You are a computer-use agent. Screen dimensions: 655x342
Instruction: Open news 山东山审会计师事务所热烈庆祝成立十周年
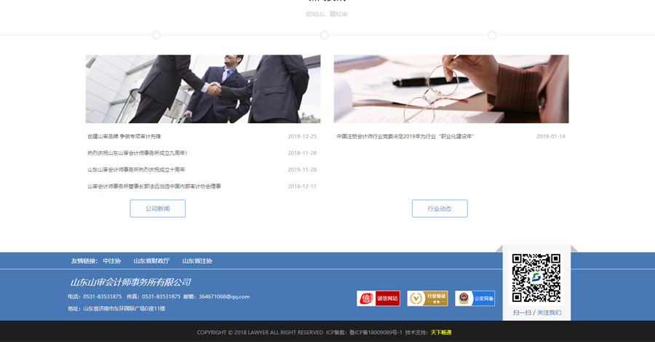(x=136, y=170)
